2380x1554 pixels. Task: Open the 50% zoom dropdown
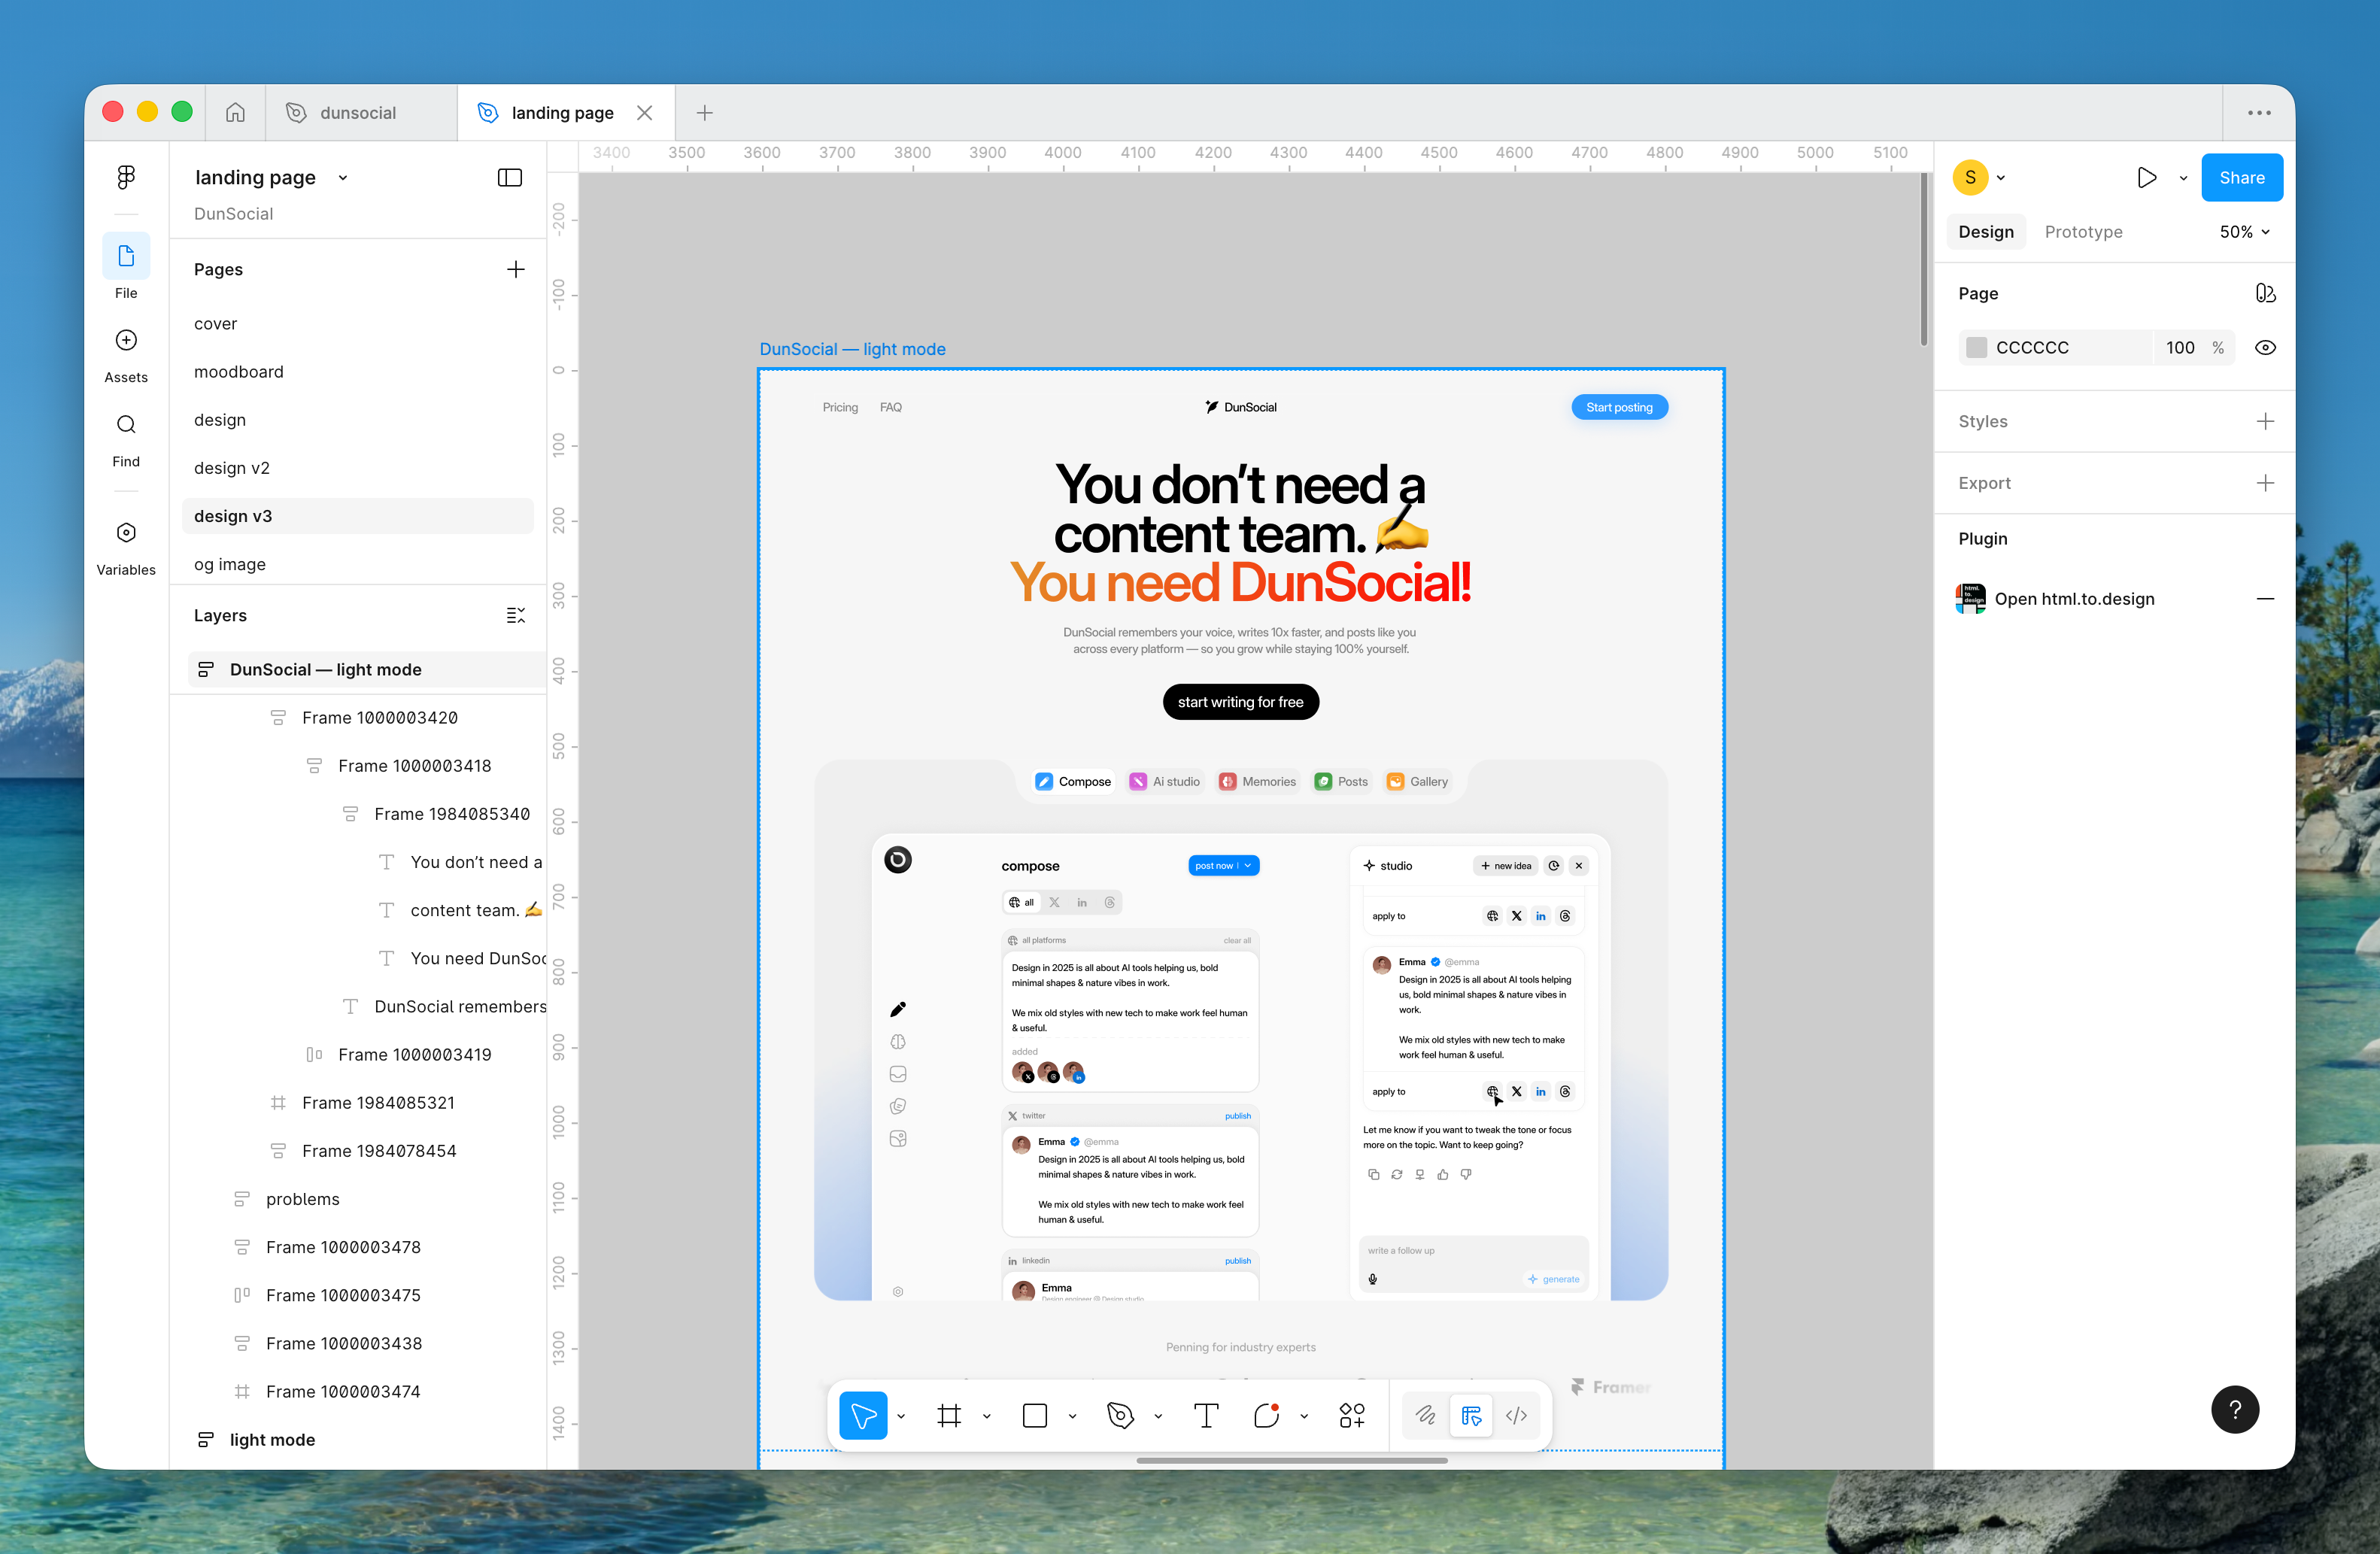[2244, 232]
